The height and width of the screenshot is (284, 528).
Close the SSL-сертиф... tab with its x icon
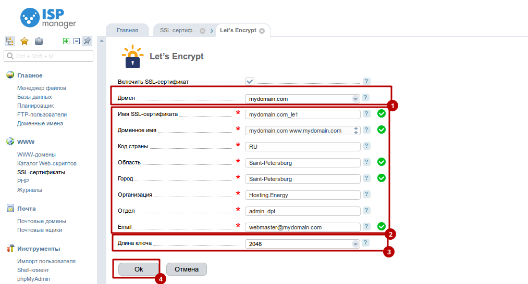(202, 31)
